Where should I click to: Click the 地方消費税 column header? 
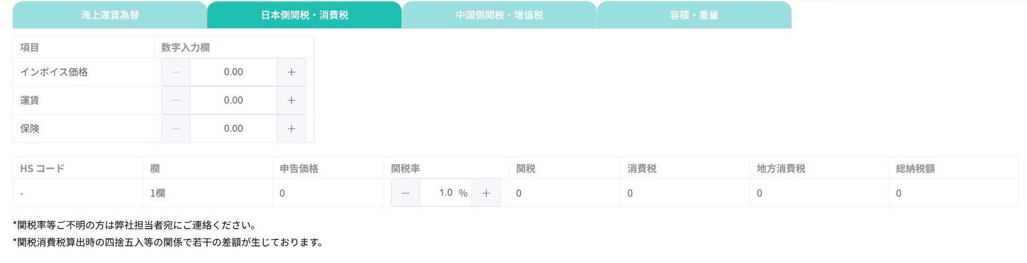pos(819,168)
